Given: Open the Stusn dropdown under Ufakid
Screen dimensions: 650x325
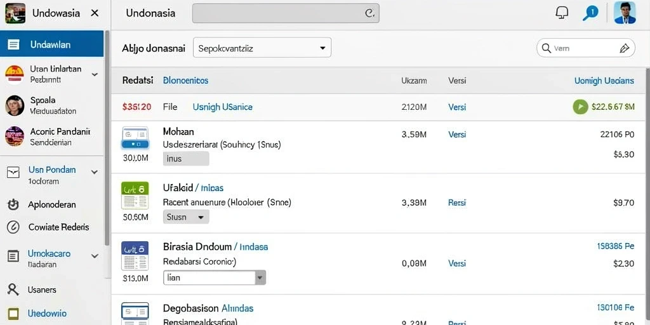Looking at the screenshot, I should click(186, 217).
